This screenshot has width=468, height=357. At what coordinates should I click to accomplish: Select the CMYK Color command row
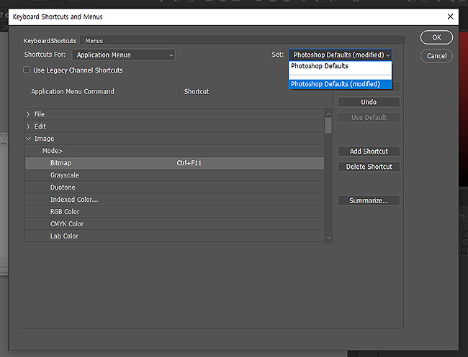click(x=174, y=224)
